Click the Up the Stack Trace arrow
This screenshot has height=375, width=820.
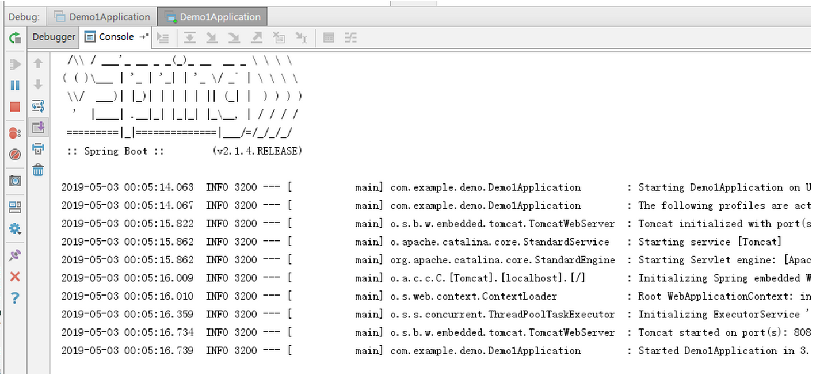(x=38, y=63)
